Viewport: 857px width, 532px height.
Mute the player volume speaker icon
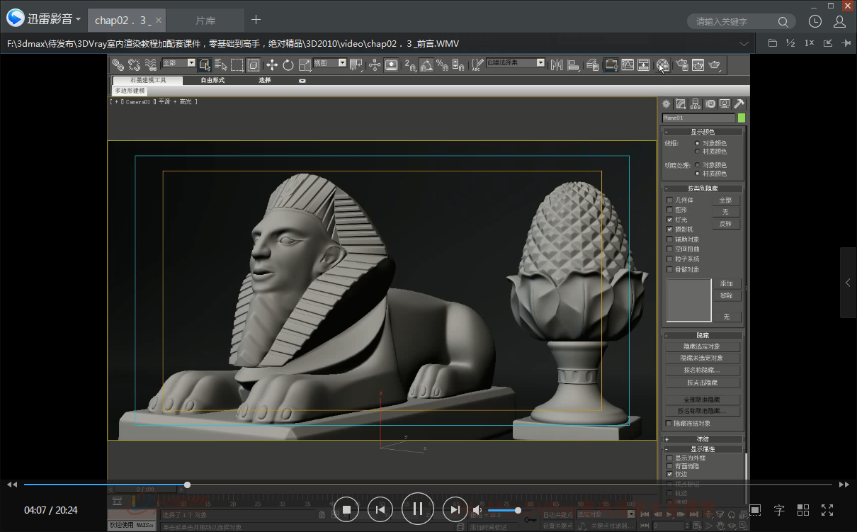click(477, 510)
